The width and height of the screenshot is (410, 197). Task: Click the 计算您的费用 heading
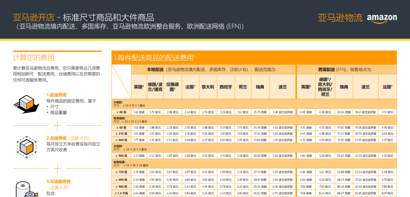[x=34, y=58]
